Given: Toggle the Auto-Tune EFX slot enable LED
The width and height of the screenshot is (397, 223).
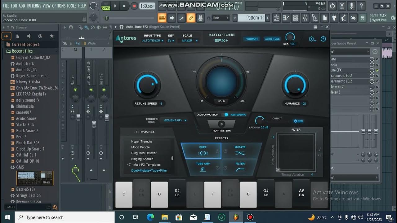Looking at the screenshot, I should point(377,70).
